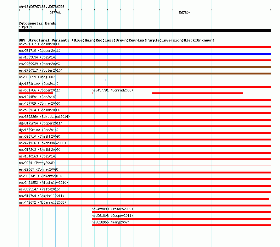Open variant nsv521367 (Shaikh2009) label
280x247 pixels.
tap(40, 44)
